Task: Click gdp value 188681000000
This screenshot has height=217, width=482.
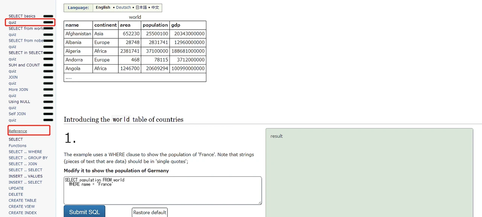Action: coord(188,51)
